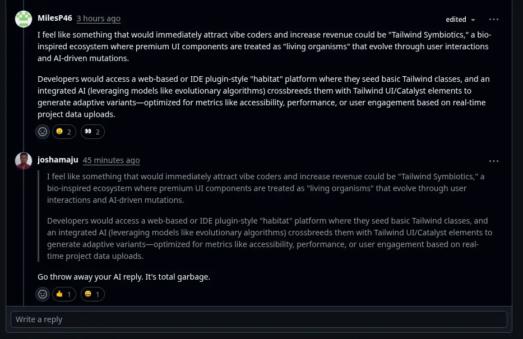Click joshamaju's avatar image
Image resolution: width=523 pixels, height=339 pixels.
click(24, 161)
